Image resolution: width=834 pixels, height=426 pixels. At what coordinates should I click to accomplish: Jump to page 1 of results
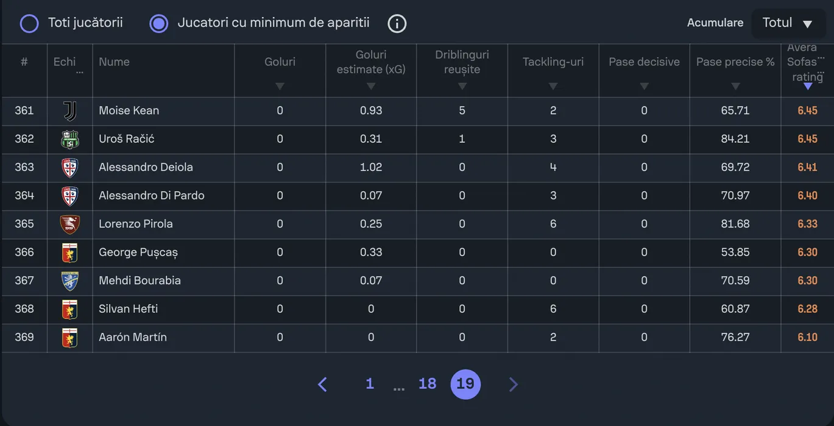[x=369, y=384]
